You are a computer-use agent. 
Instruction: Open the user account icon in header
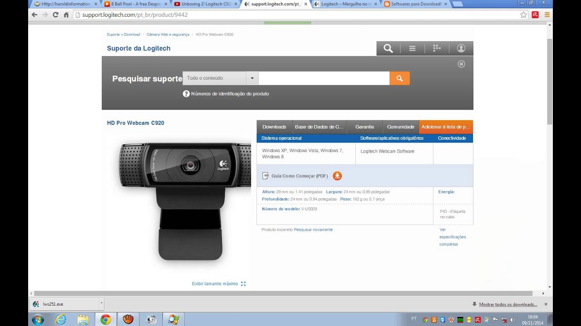coord(461,48)
